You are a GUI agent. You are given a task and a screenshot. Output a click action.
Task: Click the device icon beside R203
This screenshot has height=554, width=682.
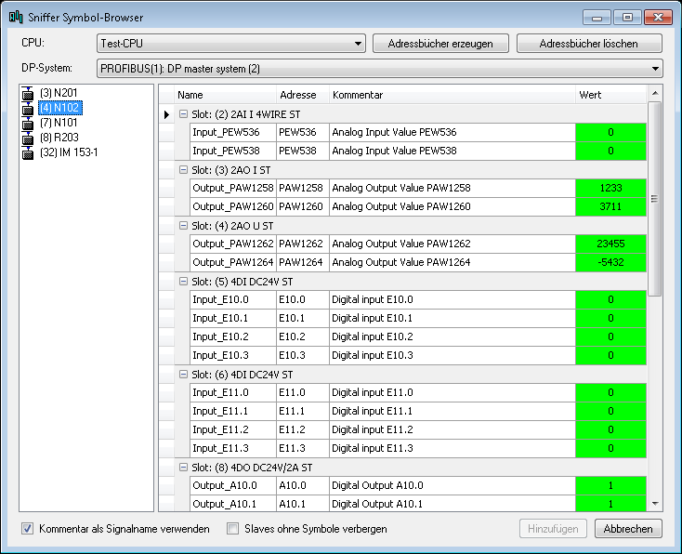[x=29, y=138]
